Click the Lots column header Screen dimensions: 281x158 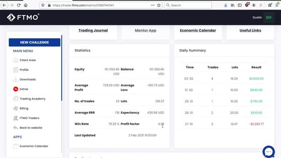(x=234, y=67)
